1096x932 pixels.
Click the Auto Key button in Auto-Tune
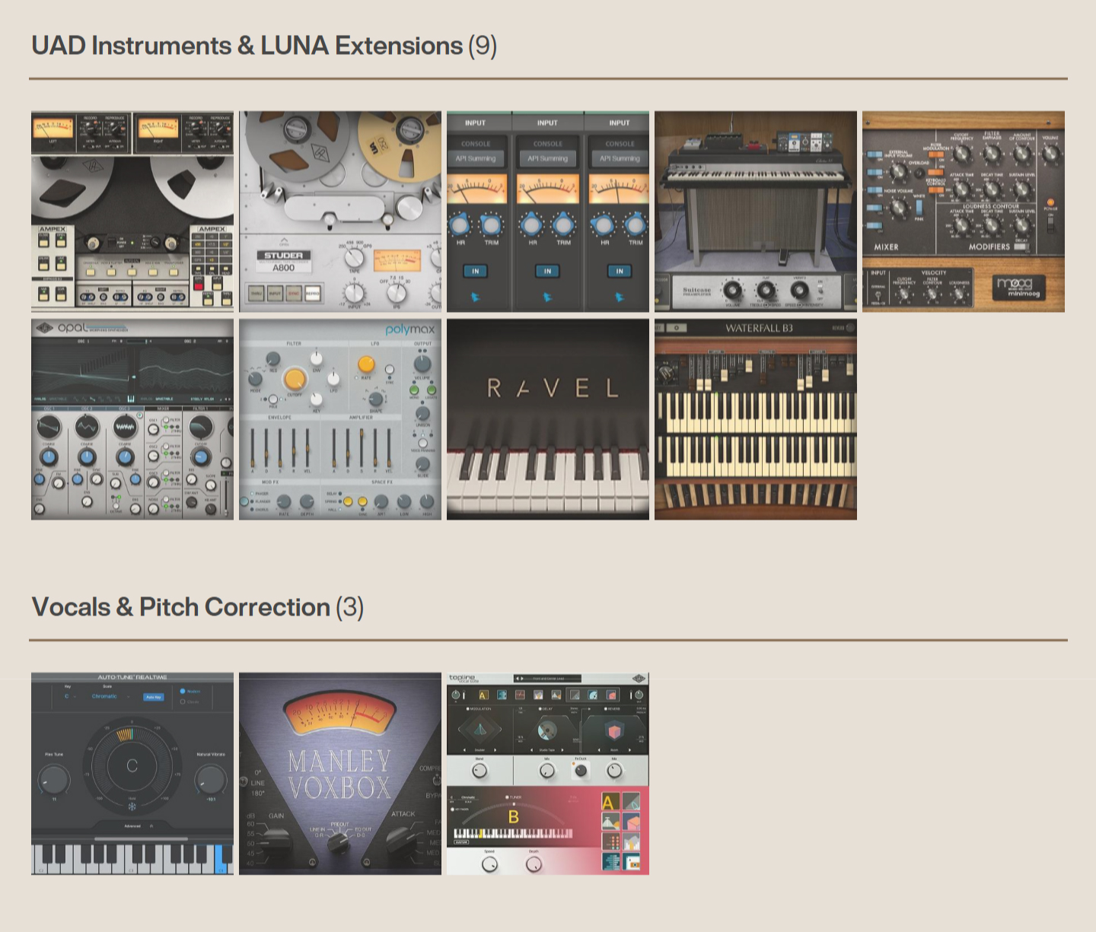tap(153, 698)
